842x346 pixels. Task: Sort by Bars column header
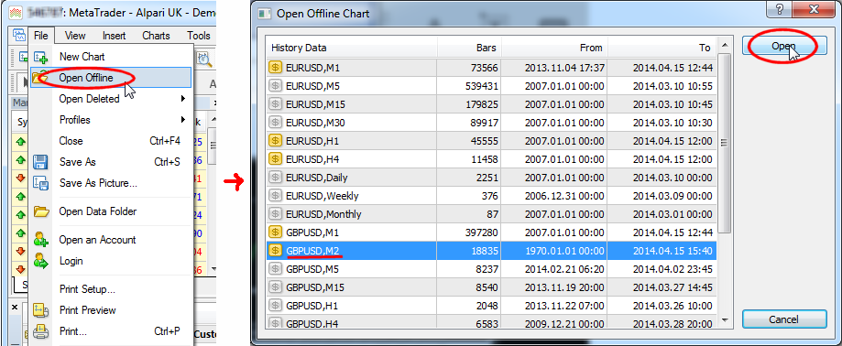coord(470,48)
